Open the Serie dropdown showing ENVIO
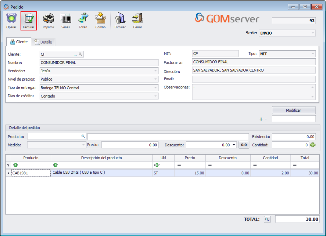This screenshot has height=236, width=326. pos(313,33)
